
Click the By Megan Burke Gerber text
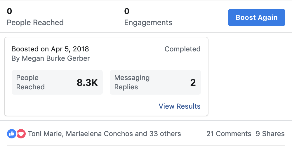point(51,58)
